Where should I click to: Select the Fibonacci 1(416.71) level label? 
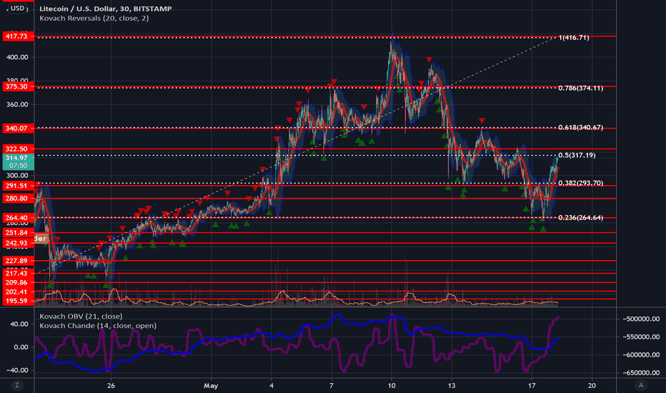click(574, 37)
